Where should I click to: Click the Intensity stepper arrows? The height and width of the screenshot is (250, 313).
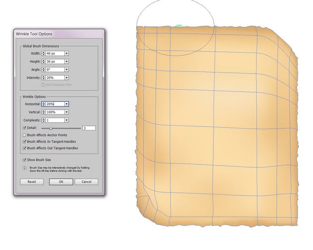(x=44, y=78)
